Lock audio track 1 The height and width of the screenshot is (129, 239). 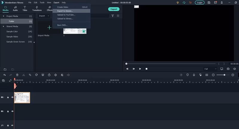point(8,125)
